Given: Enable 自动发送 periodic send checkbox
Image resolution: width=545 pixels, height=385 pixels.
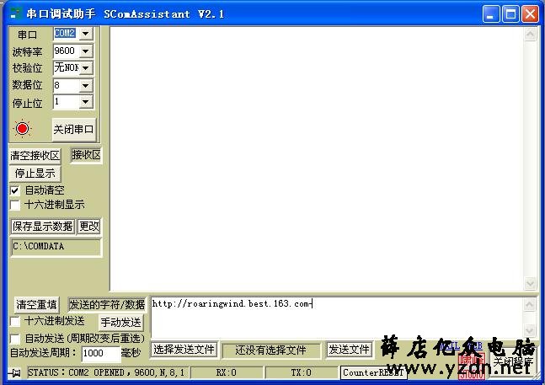Looking at the screenshot, I should (x=15, y=338).
